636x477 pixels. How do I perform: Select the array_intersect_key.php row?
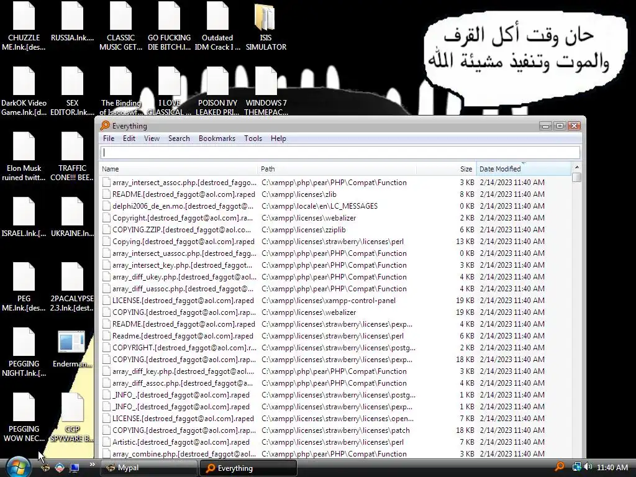coord(335,265)
